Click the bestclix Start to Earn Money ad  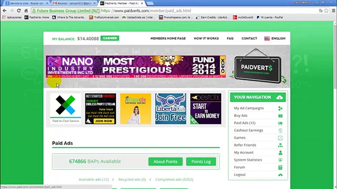206,109
